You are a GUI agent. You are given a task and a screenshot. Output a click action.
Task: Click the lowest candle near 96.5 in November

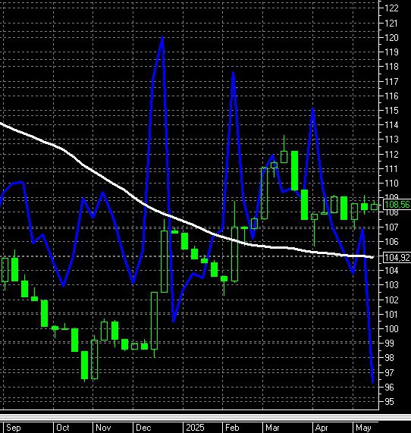[84, 366]
